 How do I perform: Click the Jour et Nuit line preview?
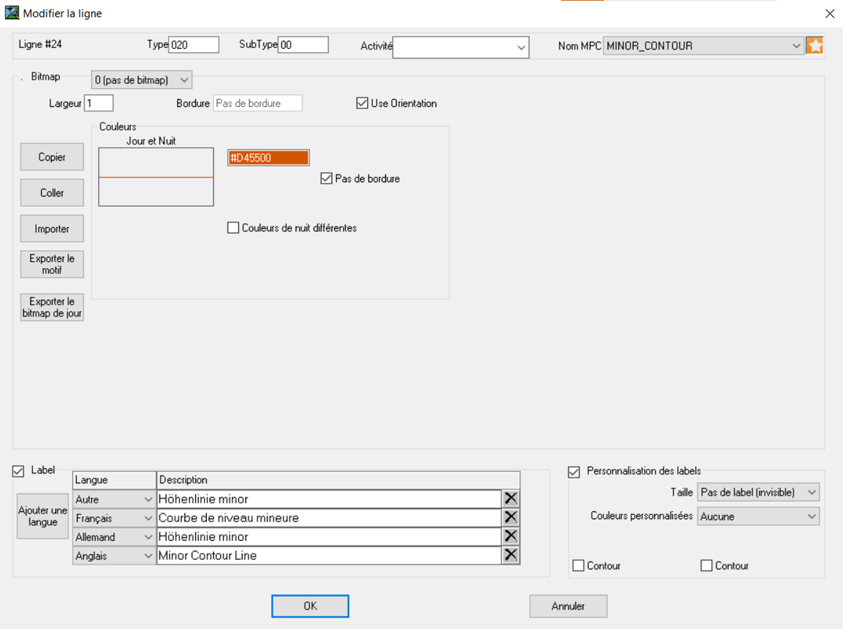[x=156, y=177]
